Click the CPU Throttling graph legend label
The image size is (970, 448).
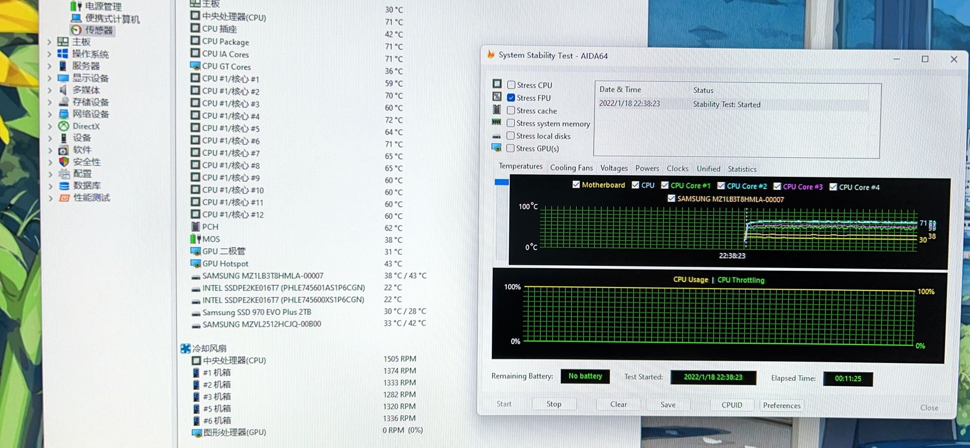pos(741,280)
